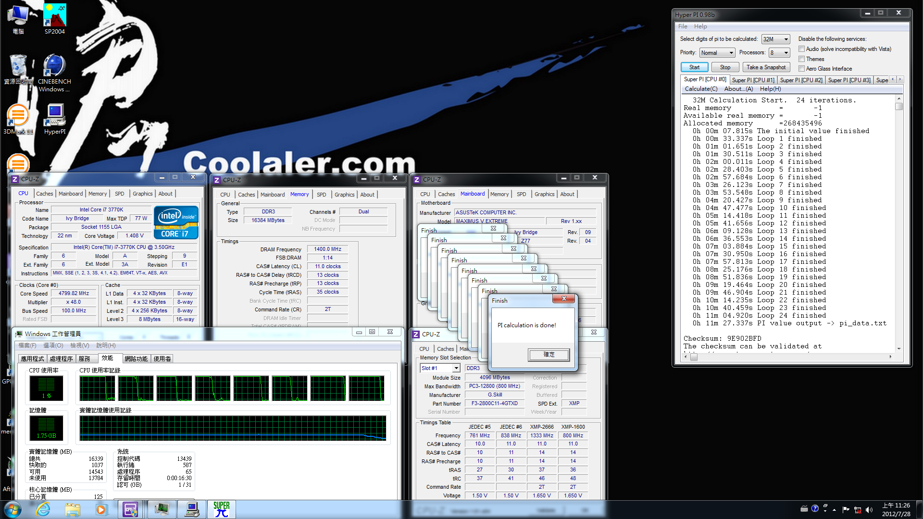Switch to CPU-Z taskbar button
The width and height of the screenshot is (923, 519).
(x=131, y=509)
